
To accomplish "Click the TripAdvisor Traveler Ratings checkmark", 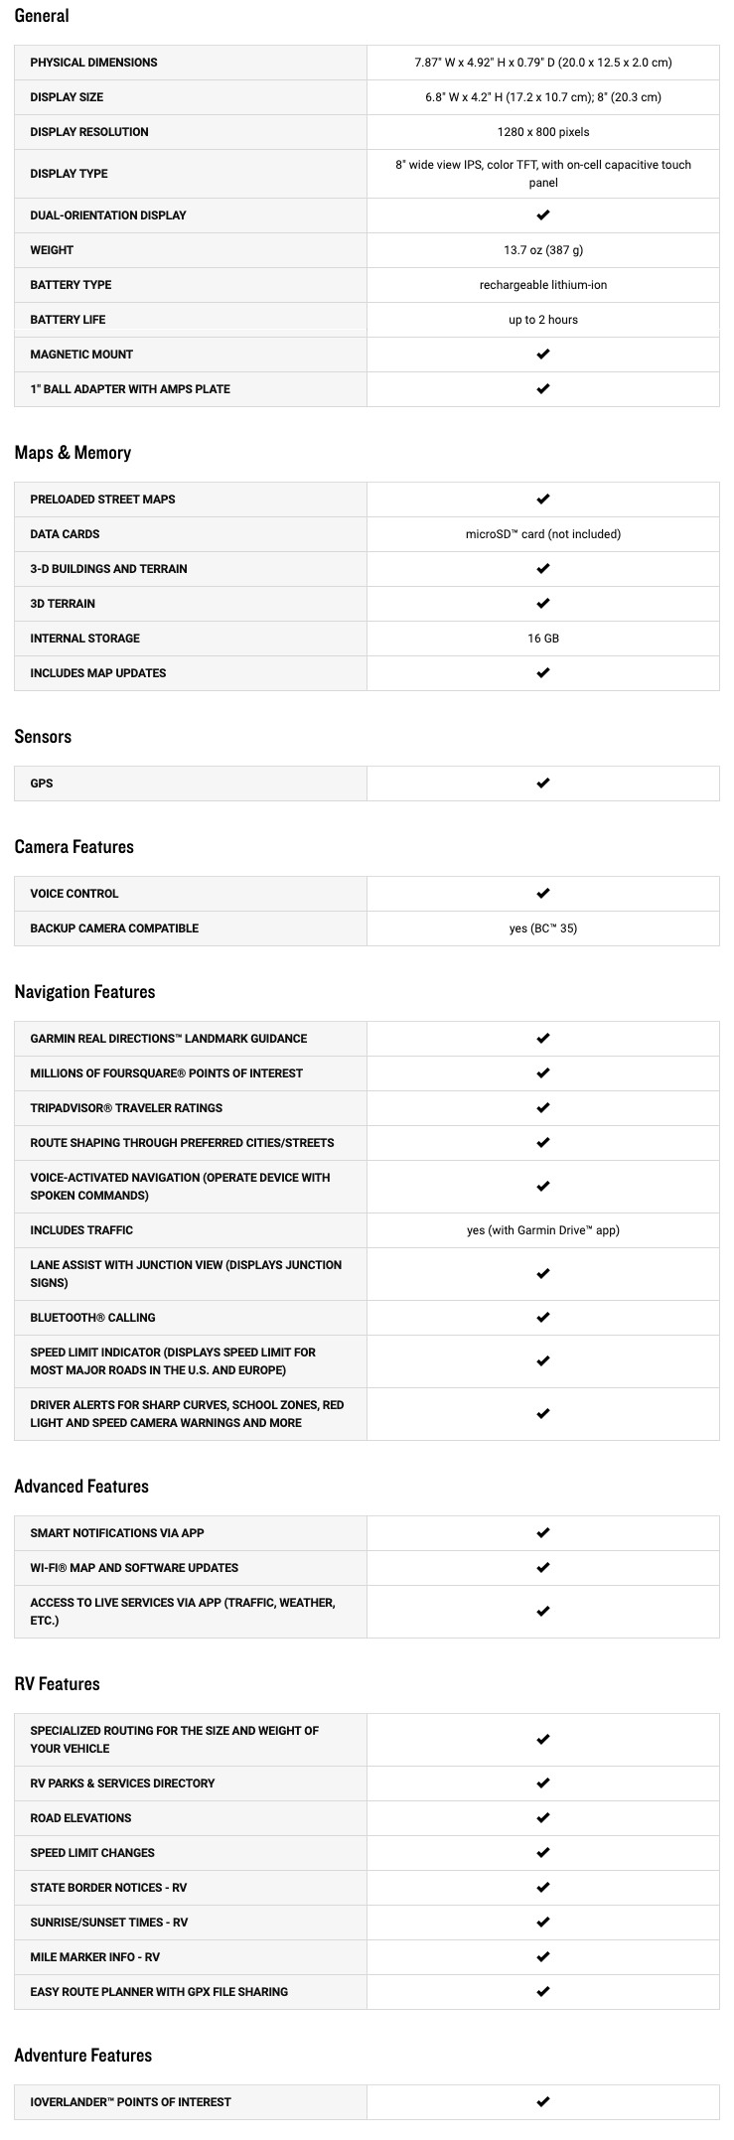I will [542, 1108].
